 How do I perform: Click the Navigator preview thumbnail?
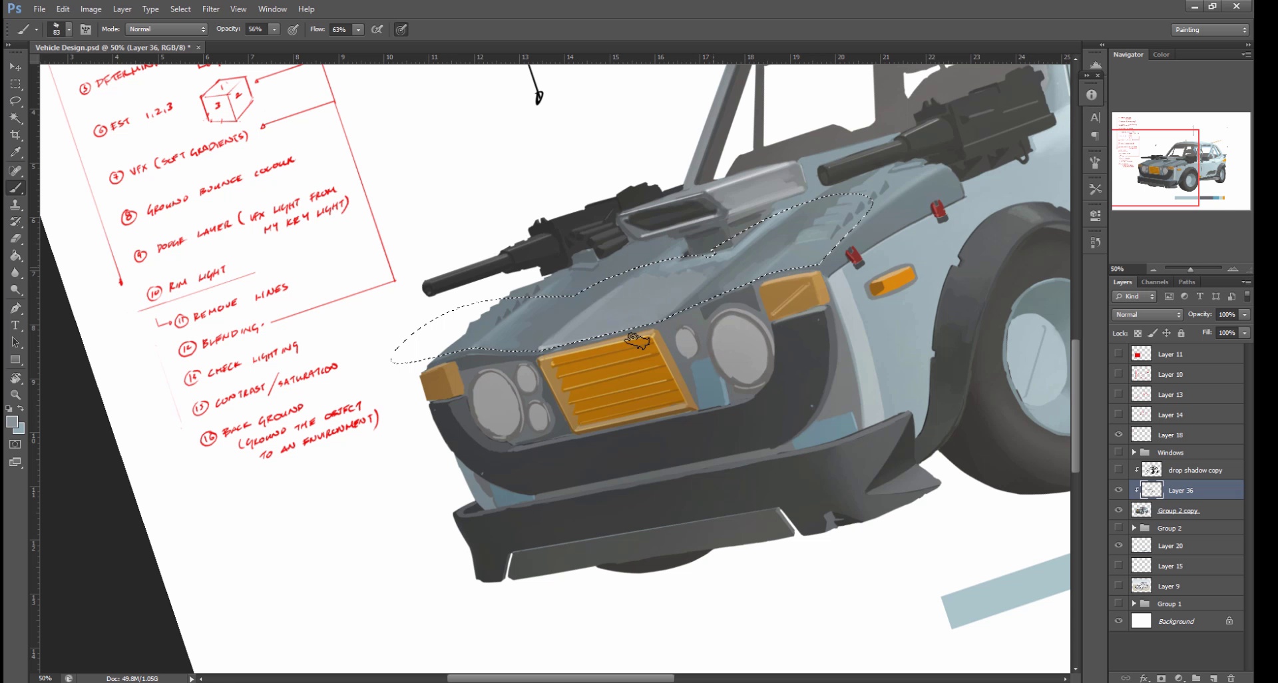point(1181,161)
